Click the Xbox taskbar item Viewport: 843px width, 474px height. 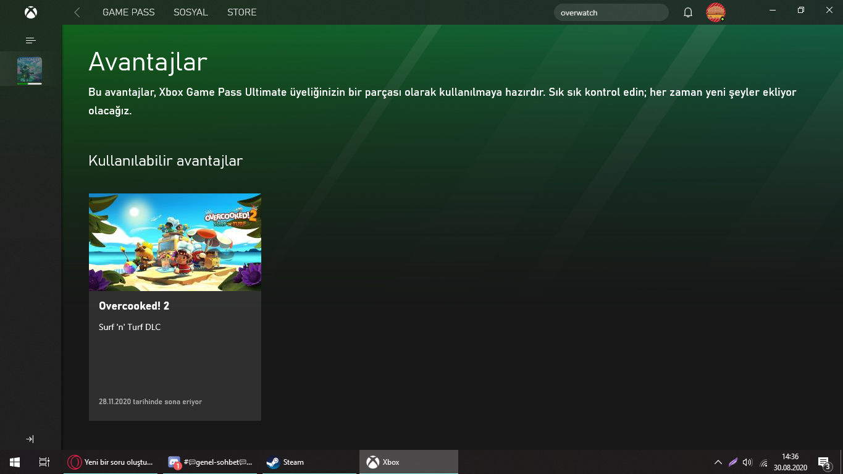[409, 462]
